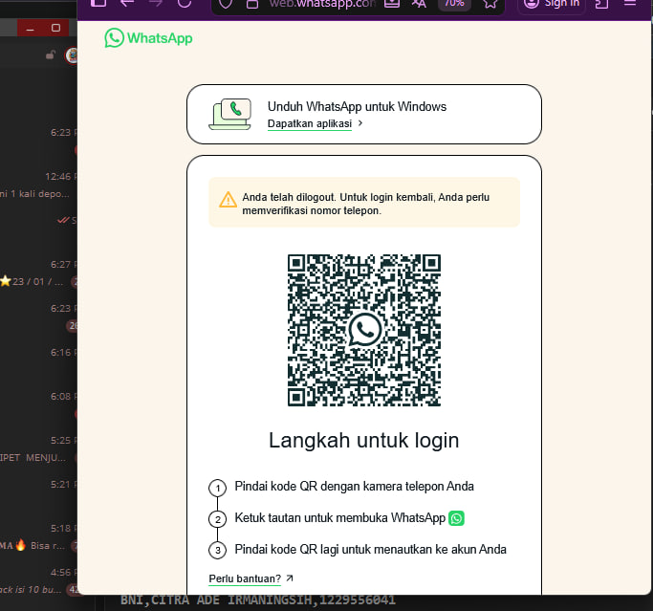This screenshot has height=611, width=653.
Task: Click the translate page icon
Action: coord(419,3)
